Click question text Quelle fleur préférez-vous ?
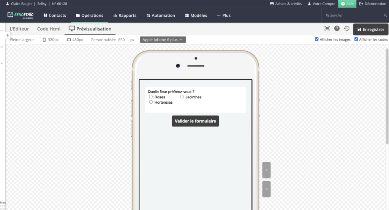Viewport: 389px width, 210px height. click(171, 92)
